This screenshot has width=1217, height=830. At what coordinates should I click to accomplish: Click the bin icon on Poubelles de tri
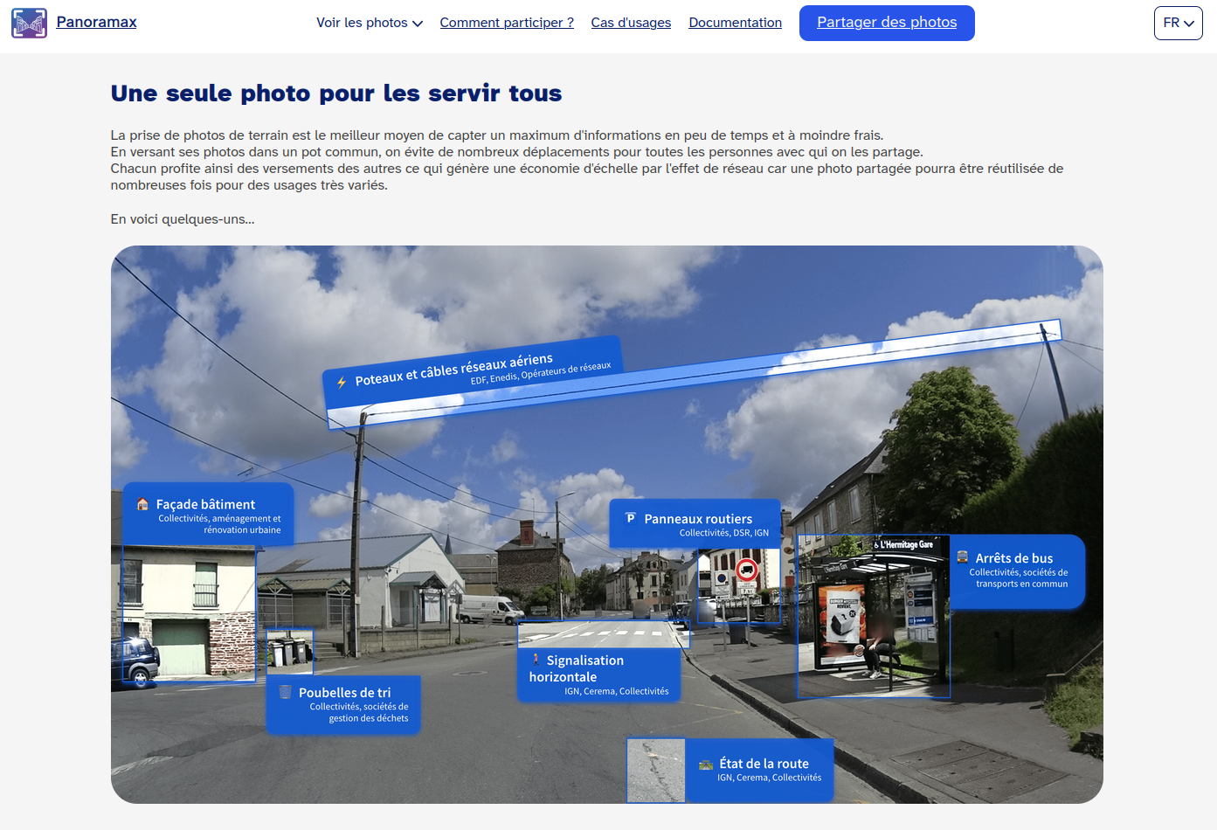click(x=285, y=692)
